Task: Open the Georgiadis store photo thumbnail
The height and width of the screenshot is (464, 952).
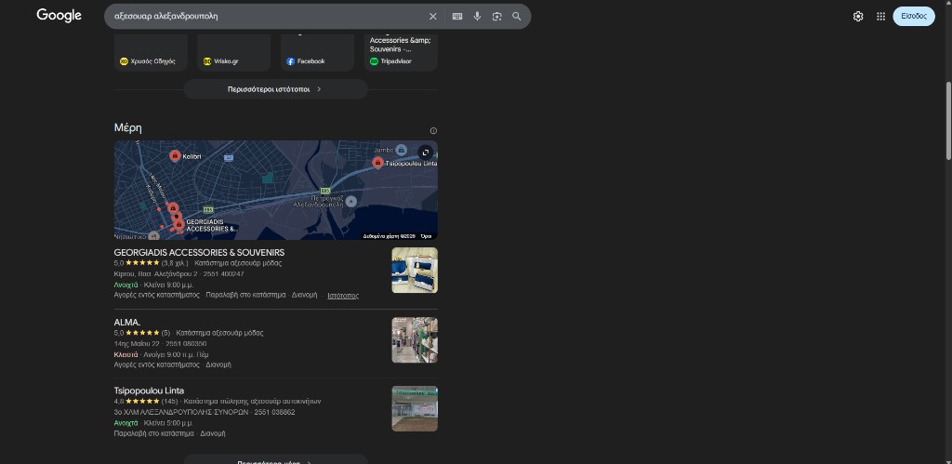Action: [415, 271]
